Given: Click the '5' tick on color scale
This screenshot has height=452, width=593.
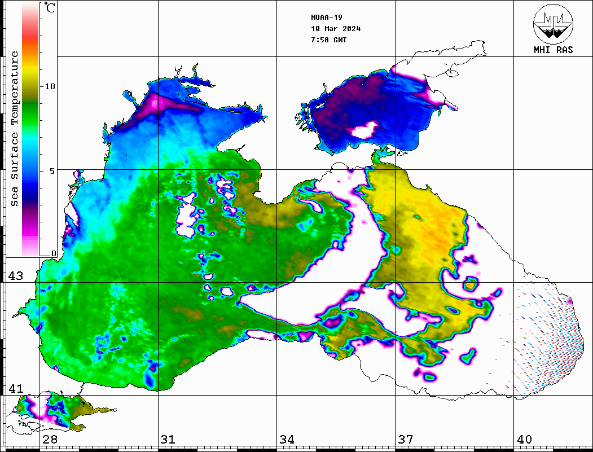Looking at the screenshot, I should pos(52,171).
